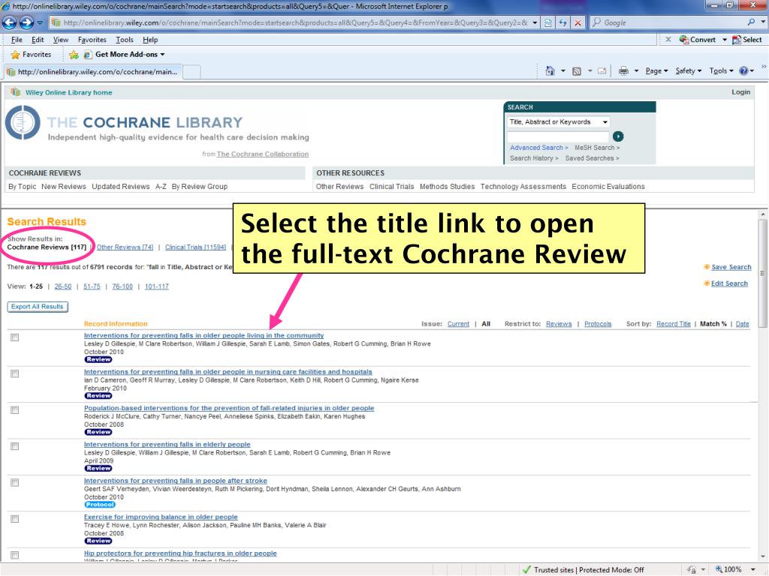Image resolution: width=769 pixels, height=576 pixels.
Task: Sort results by Record Title
Action: (x=674, y=324)
